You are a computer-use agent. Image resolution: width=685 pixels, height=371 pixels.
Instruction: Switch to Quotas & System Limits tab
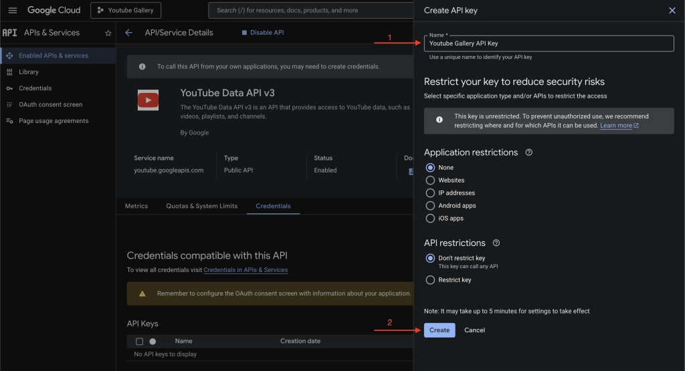pos(201,206)
